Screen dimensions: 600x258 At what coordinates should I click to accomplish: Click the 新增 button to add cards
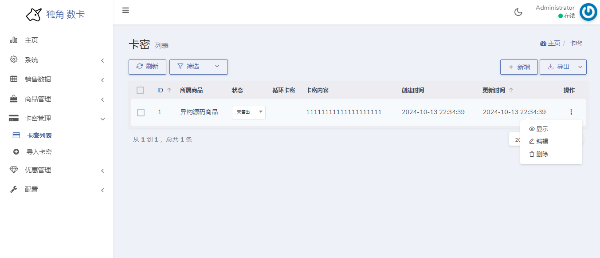519,67
